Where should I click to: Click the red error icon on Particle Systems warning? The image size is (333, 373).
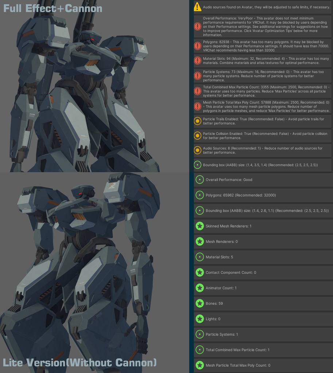click(197, 75)
